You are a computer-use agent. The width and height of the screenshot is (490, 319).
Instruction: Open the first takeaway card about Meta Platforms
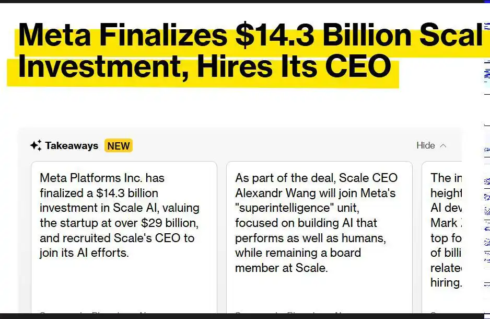124,237
